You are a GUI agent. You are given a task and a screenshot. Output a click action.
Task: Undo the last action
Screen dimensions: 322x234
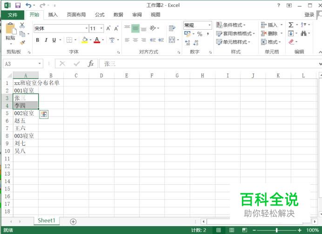point(28,5)
